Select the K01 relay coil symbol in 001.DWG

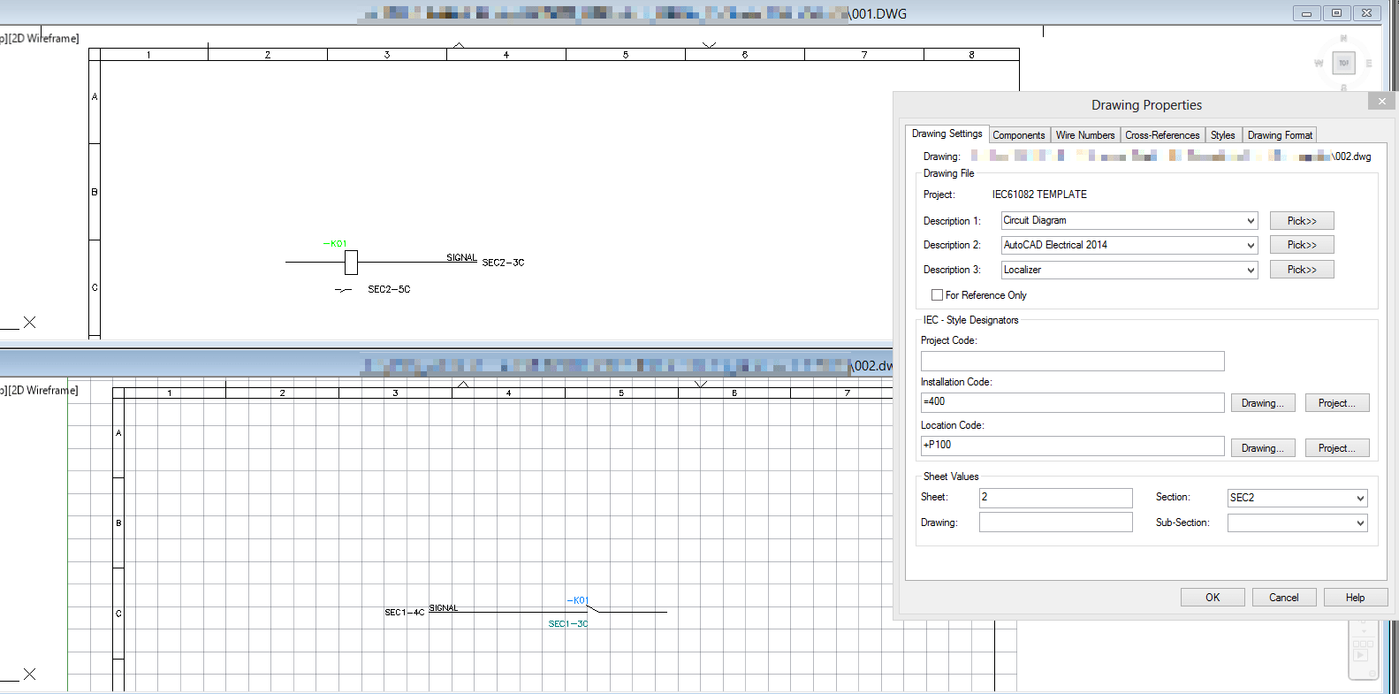pos(351,262)
